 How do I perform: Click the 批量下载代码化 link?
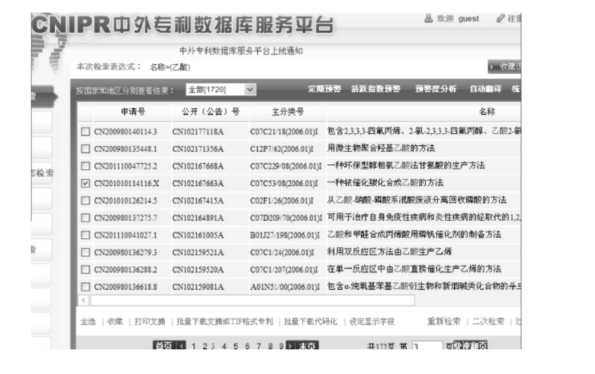point(310,321)
